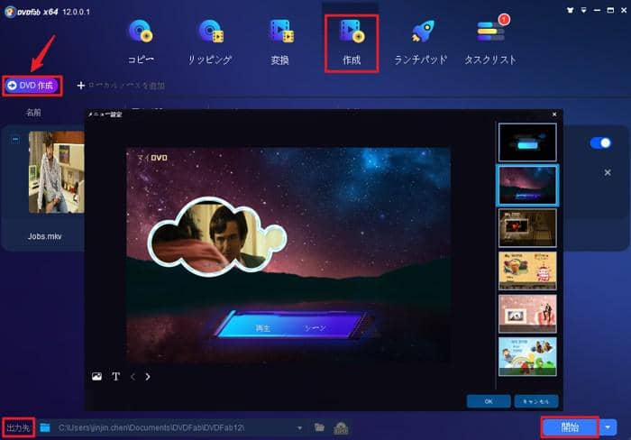Confirm menu settings with OK
Image resolution: width=631 pixels, height=440 pixels.
(489, 401)
